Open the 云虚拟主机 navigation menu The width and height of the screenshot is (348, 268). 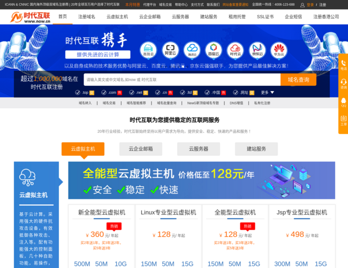coord(117,17)
